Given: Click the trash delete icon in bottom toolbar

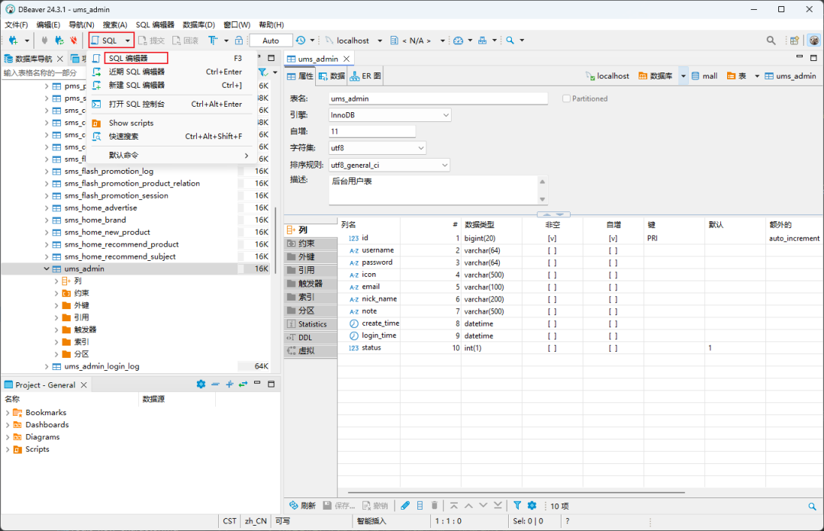Looking at the screenshot, I should tap(435, 506).
